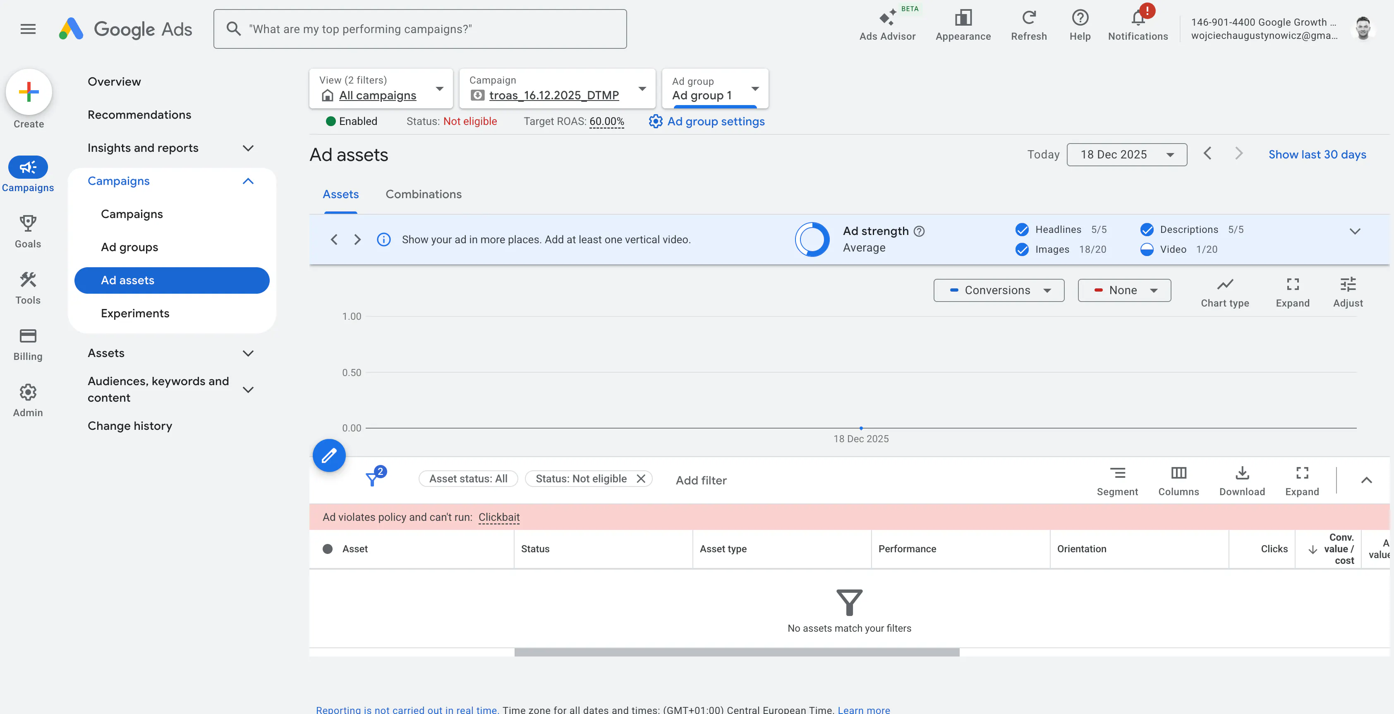Open Ad strength help tooltip
The width and height of the screenshot is (1394, 714).
point(919,231)
